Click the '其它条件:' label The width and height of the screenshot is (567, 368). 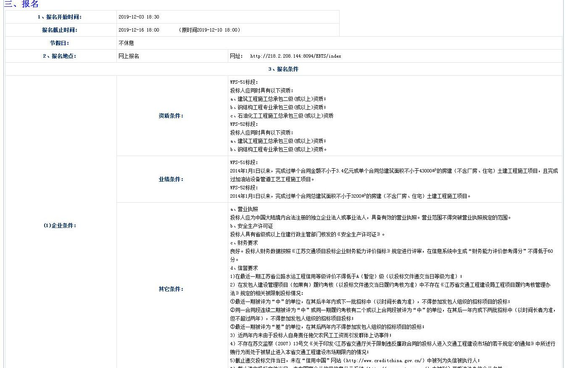coord(171,289)
